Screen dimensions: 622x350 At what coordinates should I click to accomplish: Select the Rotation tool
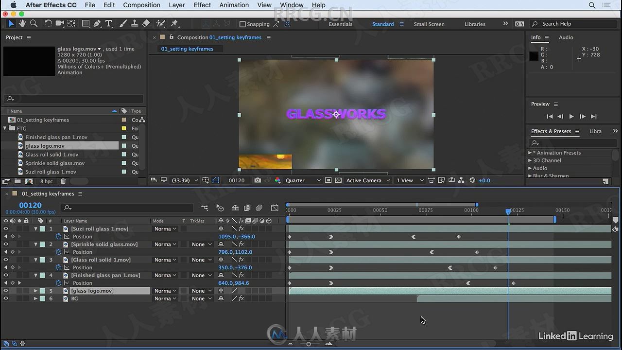pos(48,23)
